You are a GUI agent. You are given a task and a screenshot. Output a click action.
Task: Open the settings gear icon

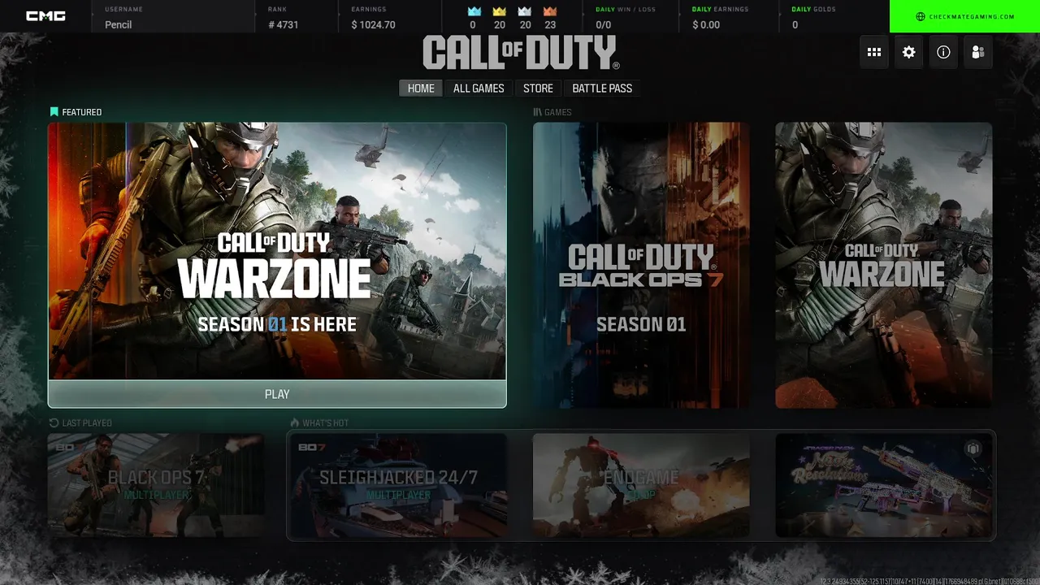click(x=908, y=52)
